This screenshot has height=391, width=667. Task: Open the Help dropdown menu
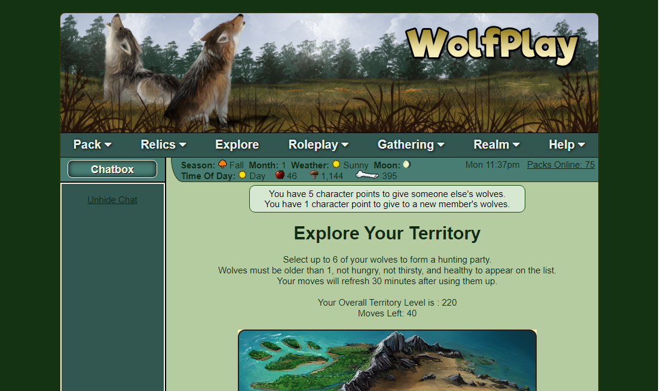(567, 145)
